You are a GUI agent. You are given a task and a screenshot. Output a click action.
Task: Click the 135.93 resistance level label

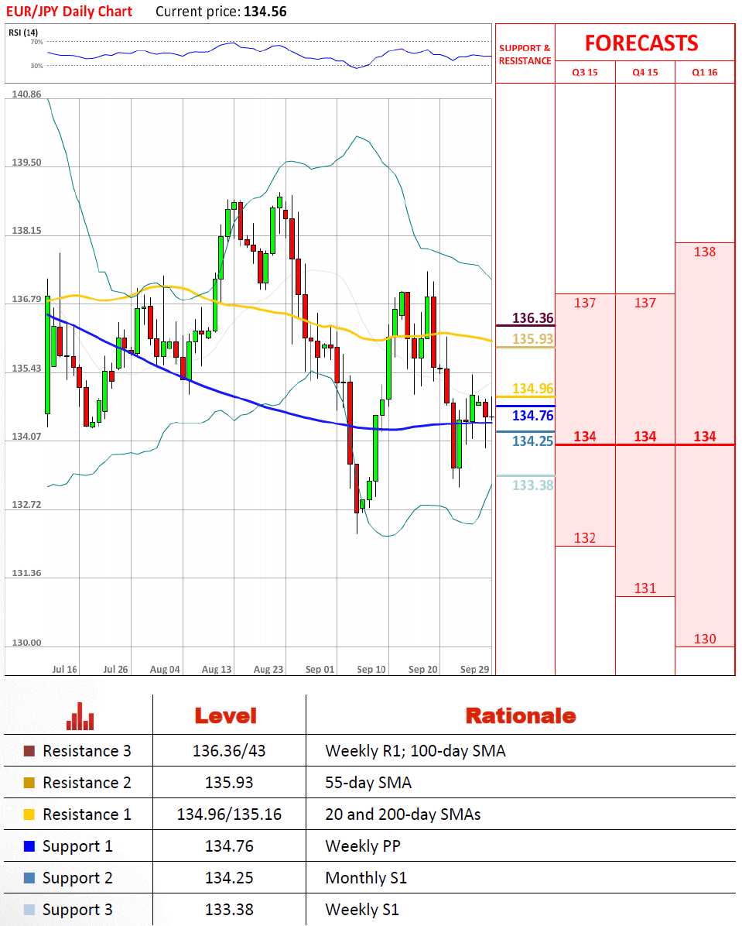[532, 339]
